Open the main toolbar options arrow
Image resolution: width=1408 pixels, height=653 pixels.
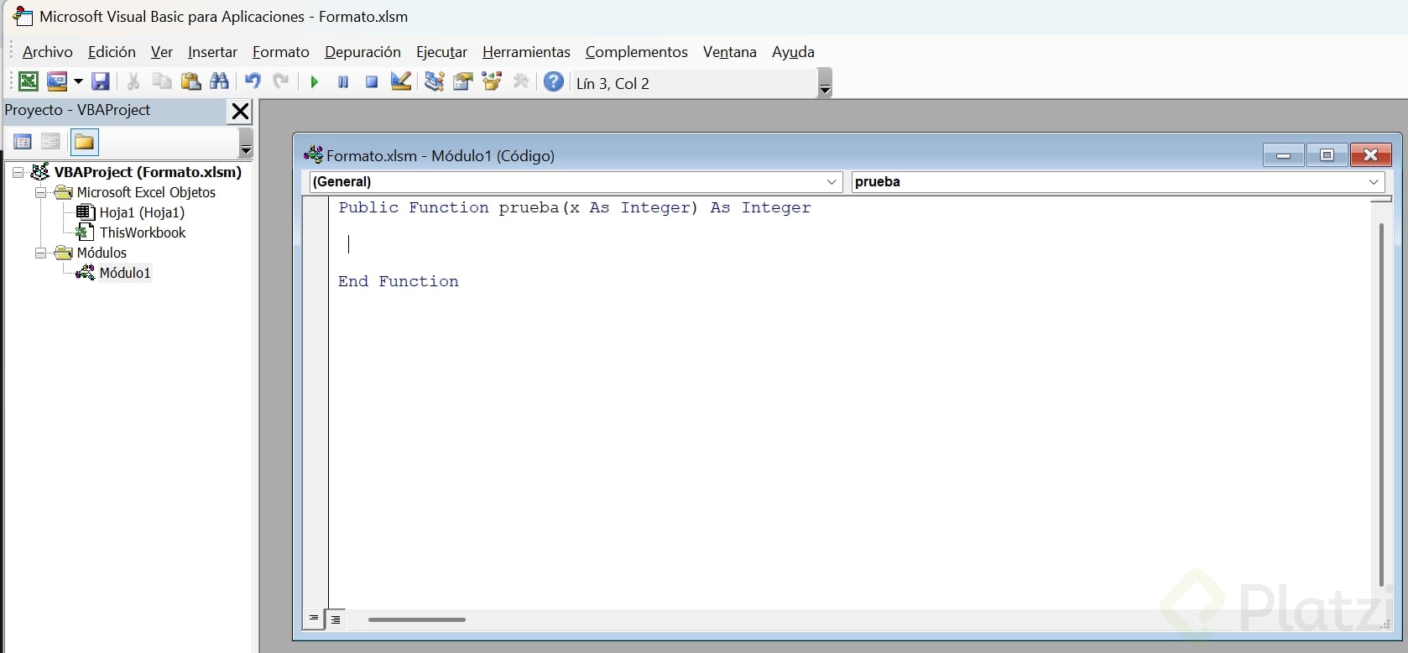(x=825, y=83)
